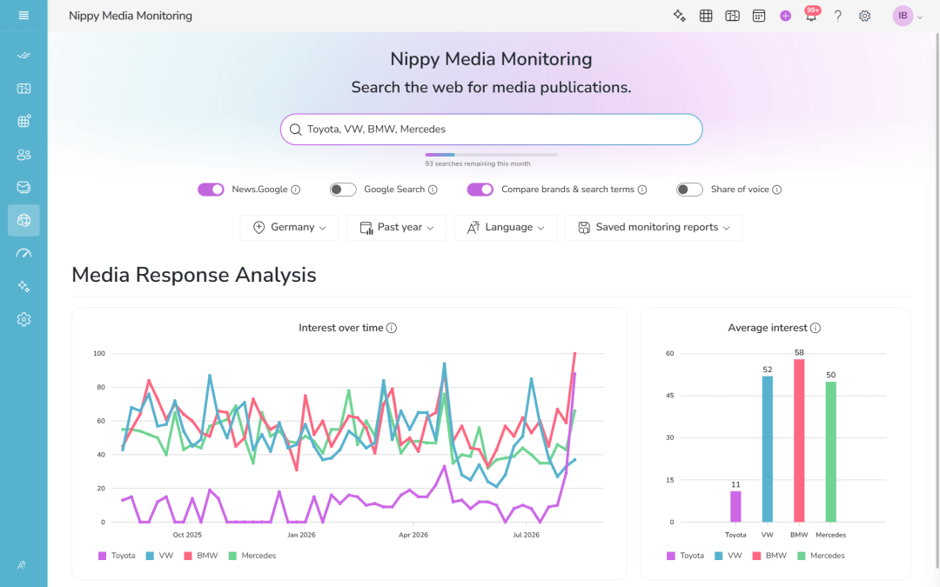Open the help question mark icon
940x587 pixels.
click(x=838, y=16)
